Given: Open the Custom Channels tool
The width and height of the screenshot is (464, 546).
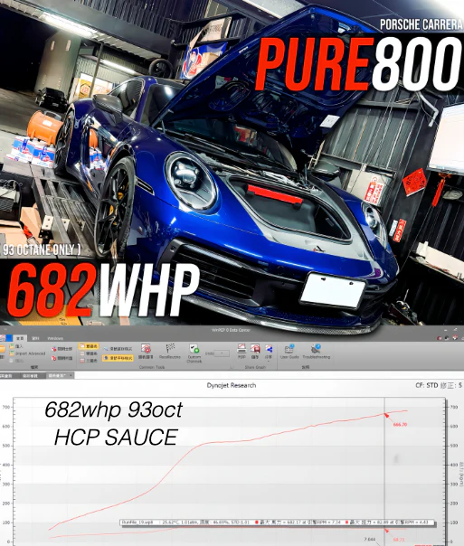Looking at the screenshot, I should (194, 353).
